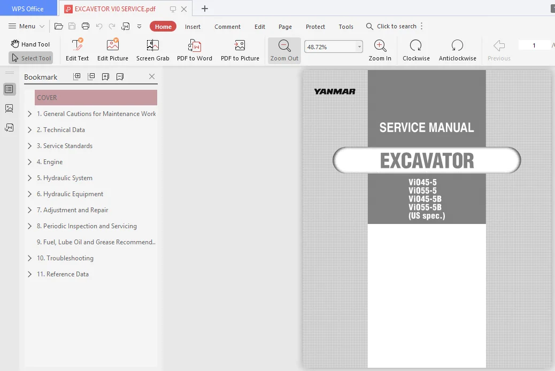Undo last action arrow icon
555x371 pixels.
coord(99,26)
